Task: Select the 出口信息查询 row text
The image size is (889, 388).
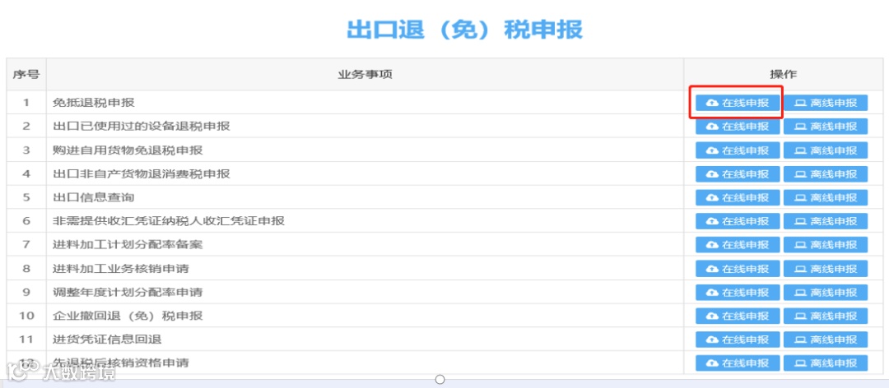Action: 94,197
